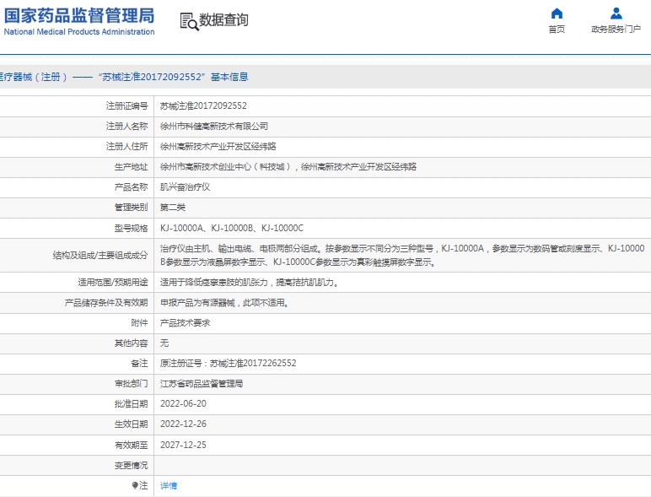Click the 注册人名称 row label
Screen dimensions: 651x497
coord(126,127)
